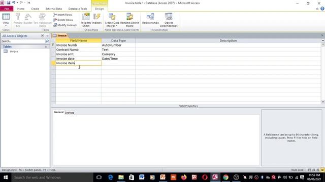Expand Create Data Macros dropdown
This screenshot has height=182, width=325.
(x=117, y=26)
